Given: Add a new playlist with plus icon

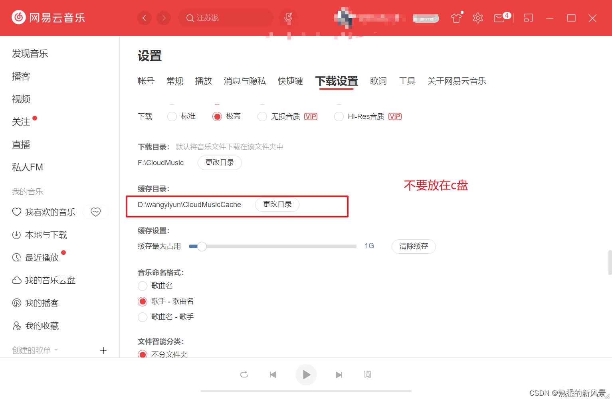Looking at the screenshot, I should pos(103,350).
